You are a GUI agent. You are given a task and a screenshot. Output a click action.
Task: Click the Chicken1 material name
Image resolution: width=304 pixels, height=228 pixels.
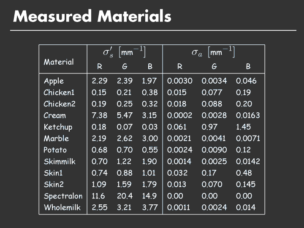pyautogui.click(x=59, y=92)
